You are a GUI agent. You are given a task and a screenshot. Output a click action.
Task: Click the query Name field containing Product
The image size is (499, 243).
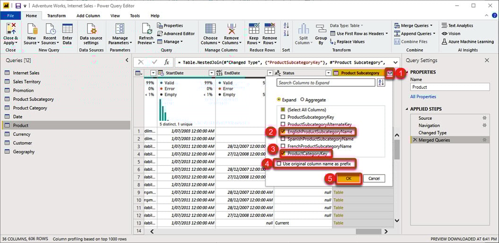(450, 87)
